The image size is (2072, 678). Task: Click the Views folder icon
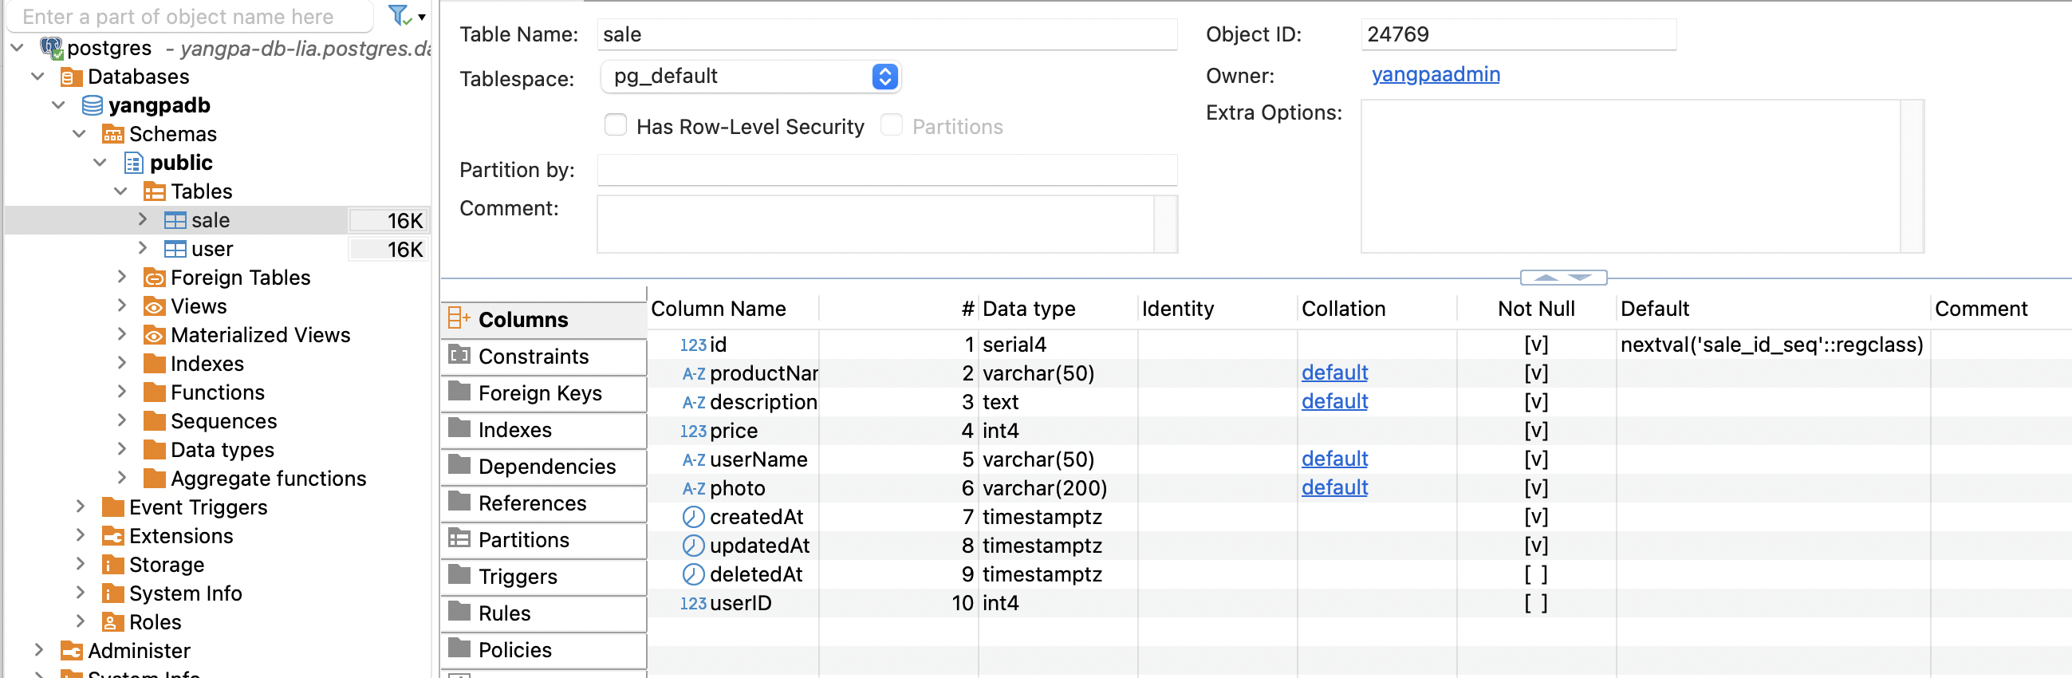[x=154, y=306]
